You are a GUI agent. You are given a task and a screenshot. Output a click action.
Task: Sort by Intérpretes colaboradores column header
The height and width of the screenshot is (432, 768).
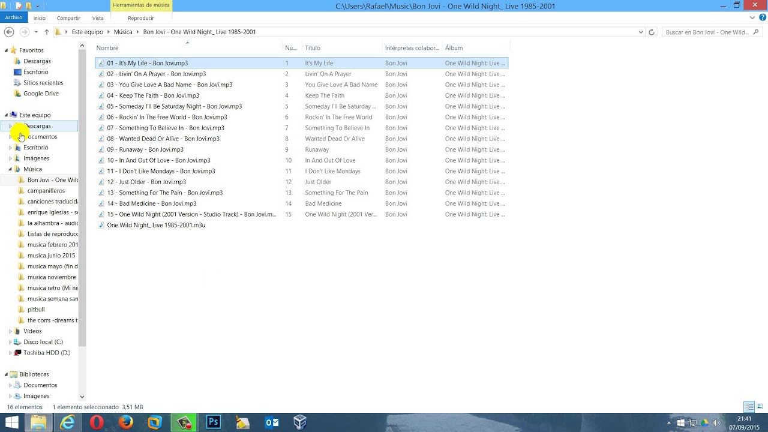coord(412,48)
